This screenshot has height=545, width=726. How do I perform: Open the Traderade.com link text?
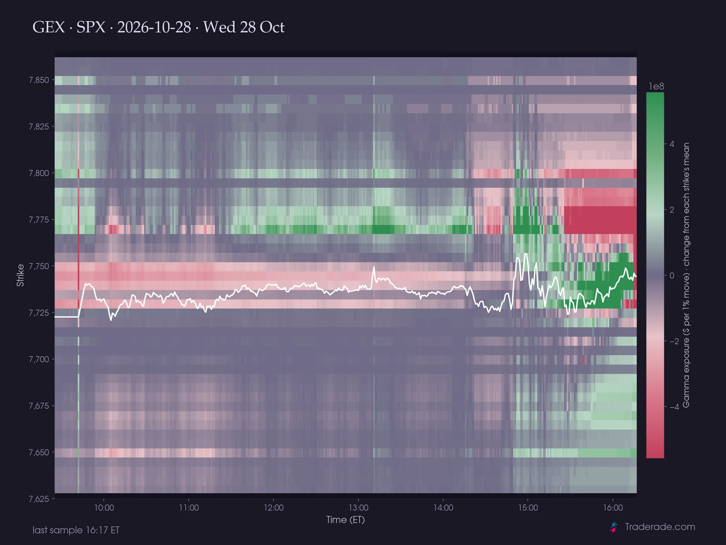point(660,527)
